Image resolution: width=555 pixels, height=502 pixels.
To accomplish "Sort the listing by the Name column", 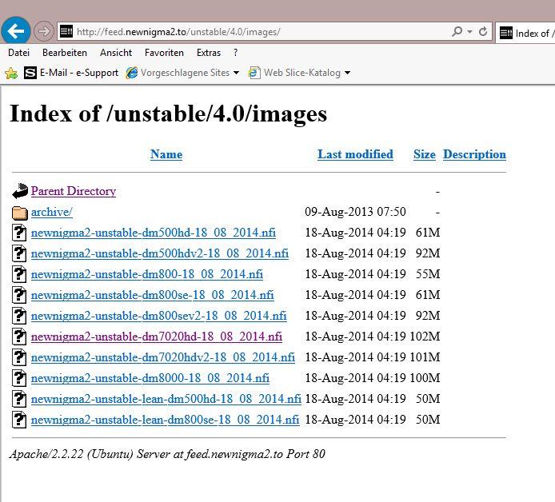I will 166,154.
